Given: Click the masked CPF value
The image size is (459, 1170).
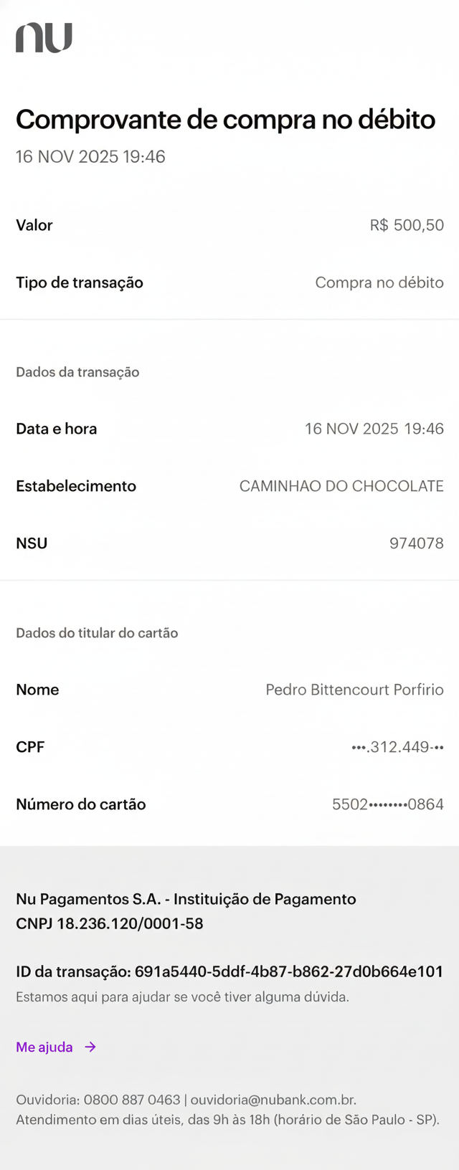Looking at the screenshot, I should click(x=397, y=747).
